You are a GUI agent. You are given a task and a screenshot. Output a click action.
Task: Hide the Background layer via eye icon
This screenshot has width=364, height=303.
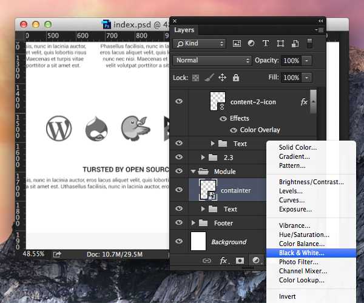pyautogui.click(x=179, y=241)
